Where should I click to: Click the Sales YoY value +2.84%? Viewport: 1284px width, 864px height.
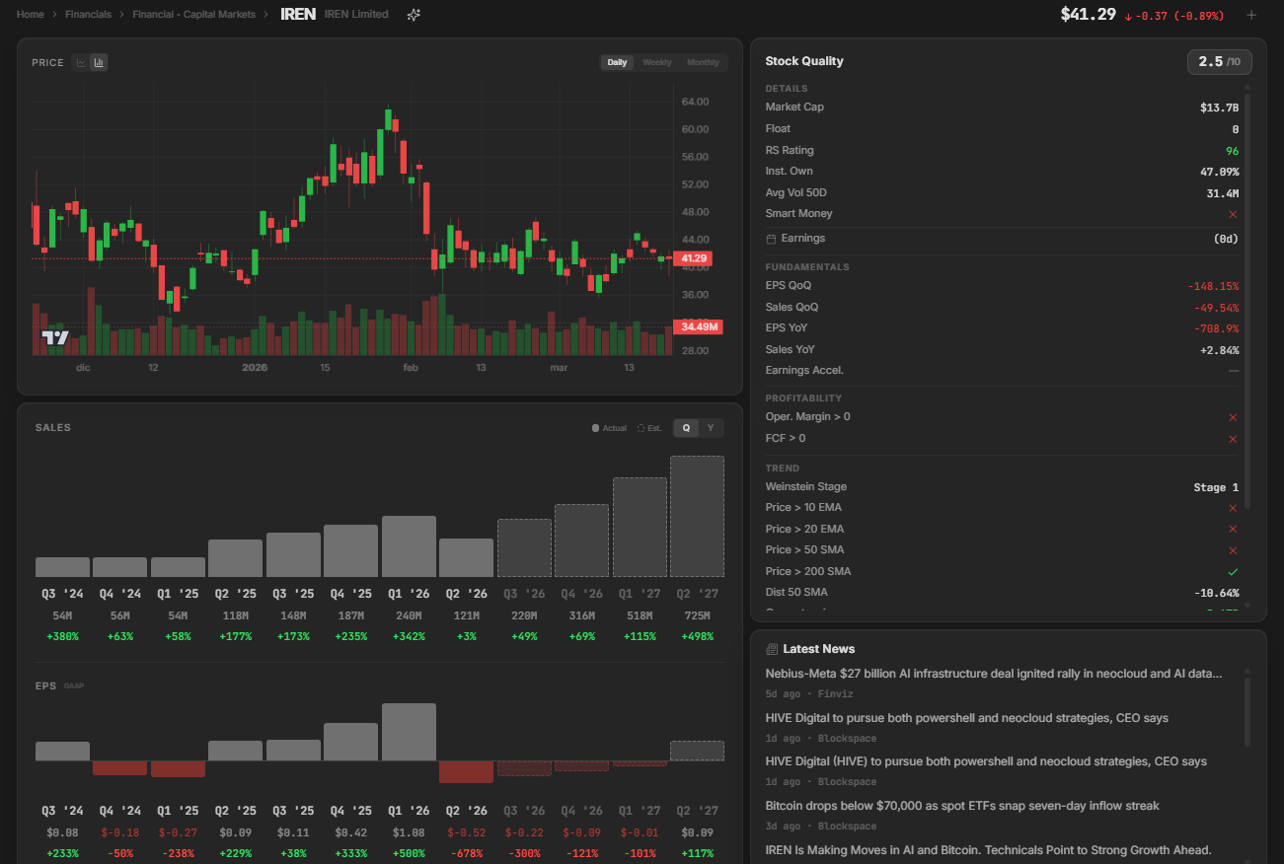pos(1219,350)
